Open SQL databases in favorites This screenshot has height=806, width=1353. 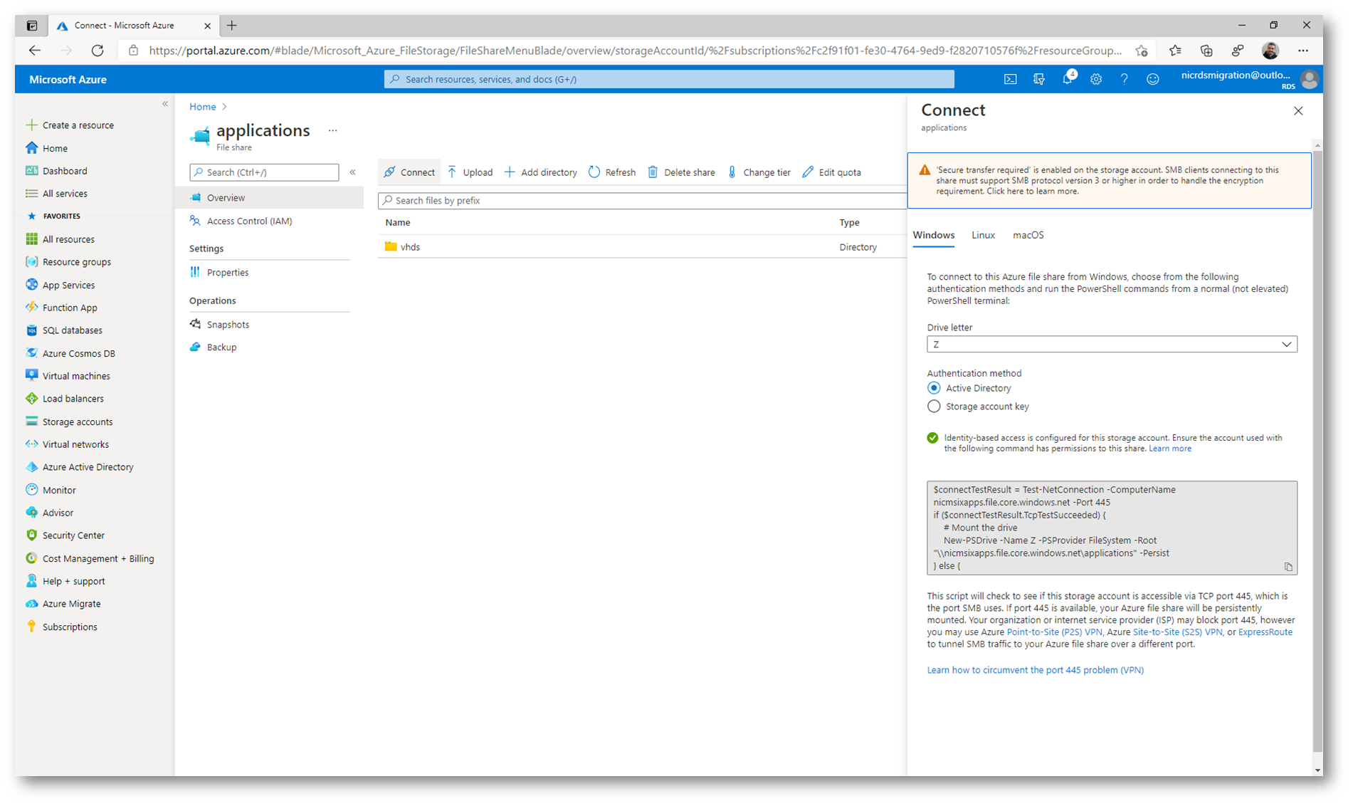tap(72, 330)
